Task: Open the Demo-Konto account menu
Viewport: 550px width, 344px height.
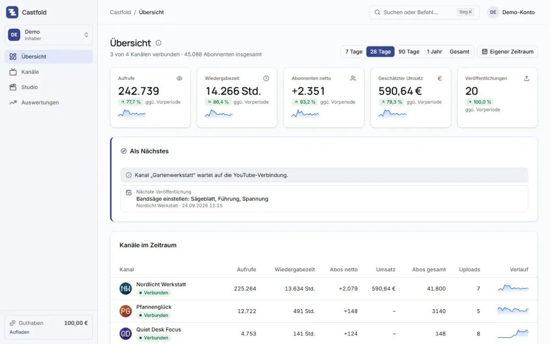Action: click(511, 12)
